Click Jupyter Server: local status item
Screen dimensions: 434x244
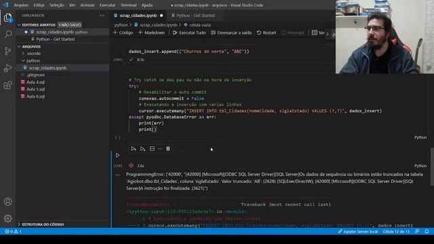[357, 231]
